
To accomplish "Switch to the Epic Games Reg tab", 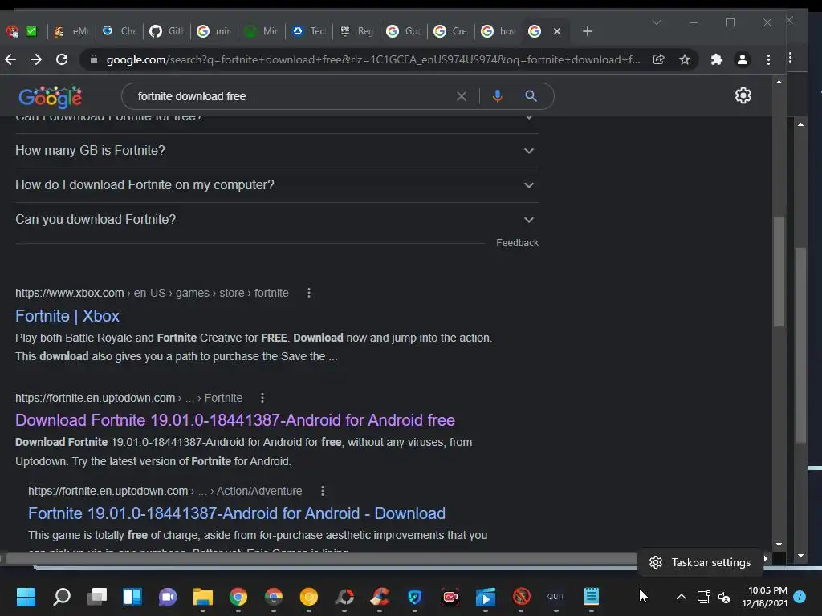I will tap(357, 31).
